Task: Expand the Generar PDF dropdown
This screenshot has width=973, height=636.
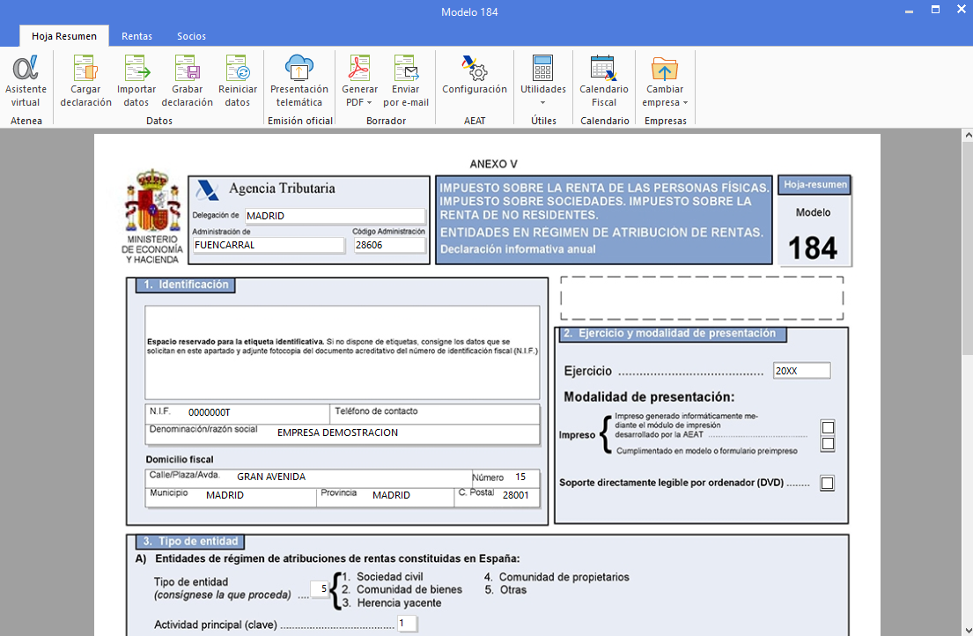Action: (359, 96)
